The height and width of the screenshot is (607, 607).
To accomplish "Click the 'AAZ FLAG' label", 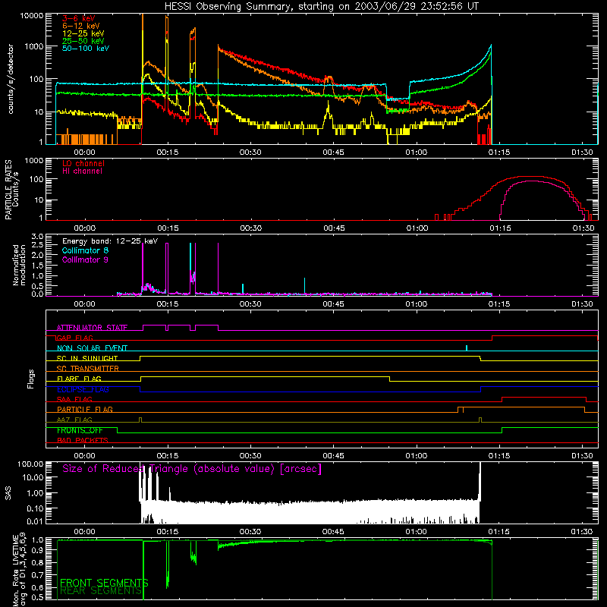I will pos(74,420).
